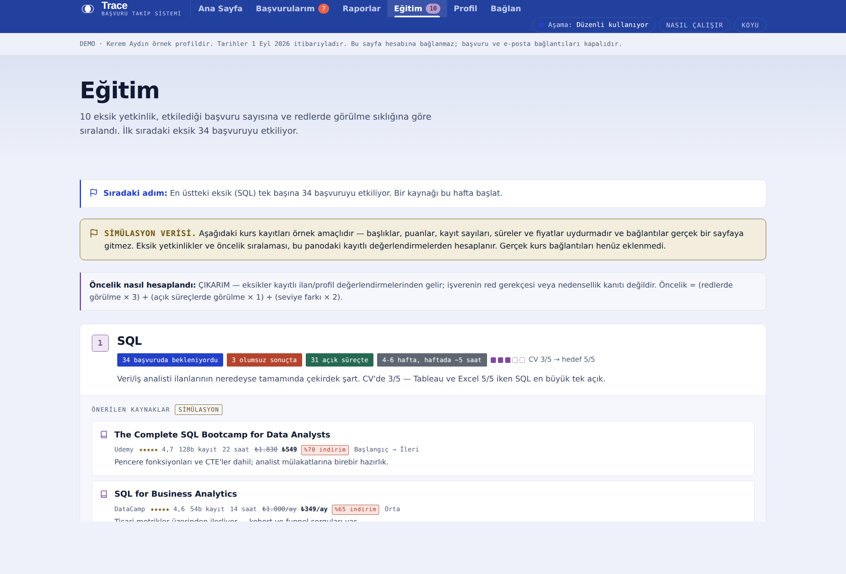Open the Profil tab
This screenshot has width=846, height=574.
[465, 8]
